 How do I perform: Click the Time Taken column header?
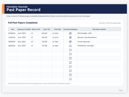coord(58,29)
